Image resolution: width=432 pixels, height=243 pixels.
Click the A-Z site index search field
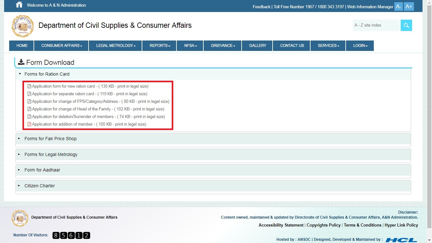pyautogui.click(x=376, y=25)
